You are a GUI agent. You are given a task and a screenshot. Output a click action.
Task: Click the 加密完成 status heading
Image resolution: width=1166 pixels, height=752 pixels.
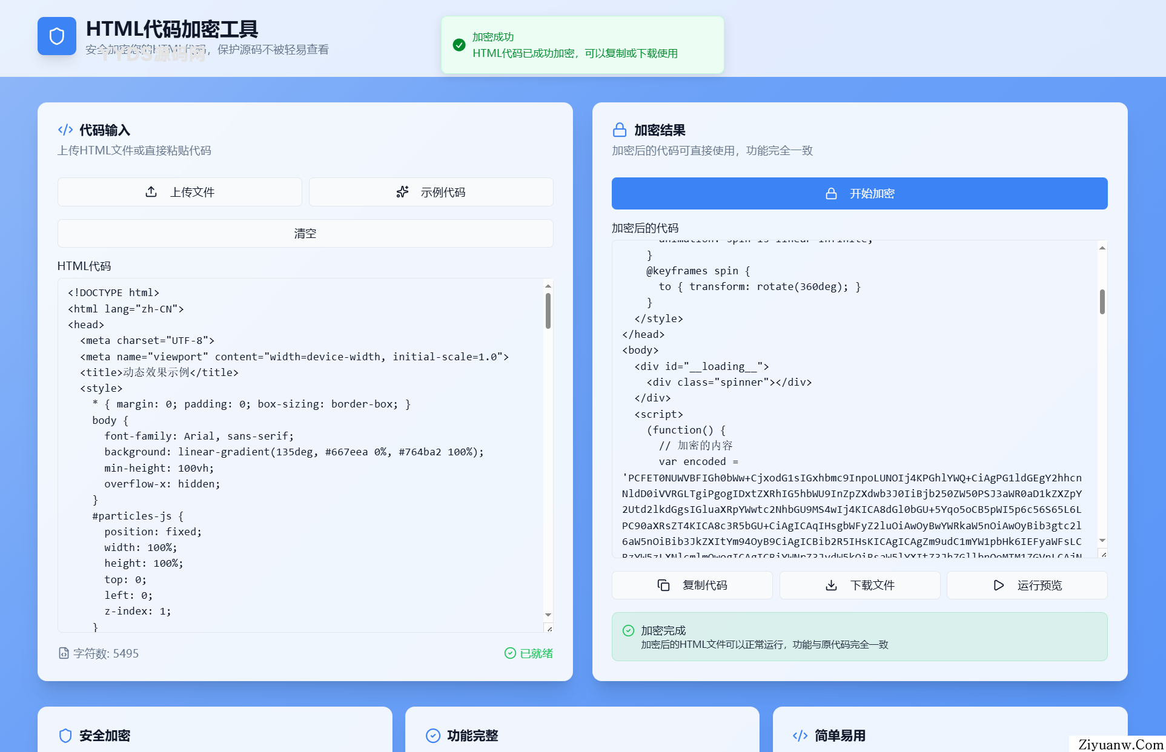point(663,630)
